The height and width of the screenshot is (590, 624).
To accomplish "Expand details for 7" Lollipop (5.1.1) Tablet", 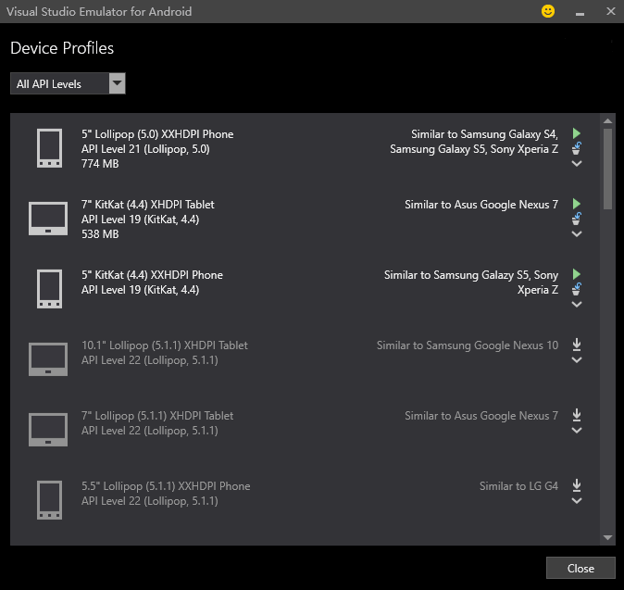I will click(577, 431).
